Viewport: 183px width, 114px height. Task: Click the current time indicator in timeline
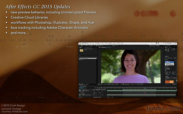[x=145, y=88]
